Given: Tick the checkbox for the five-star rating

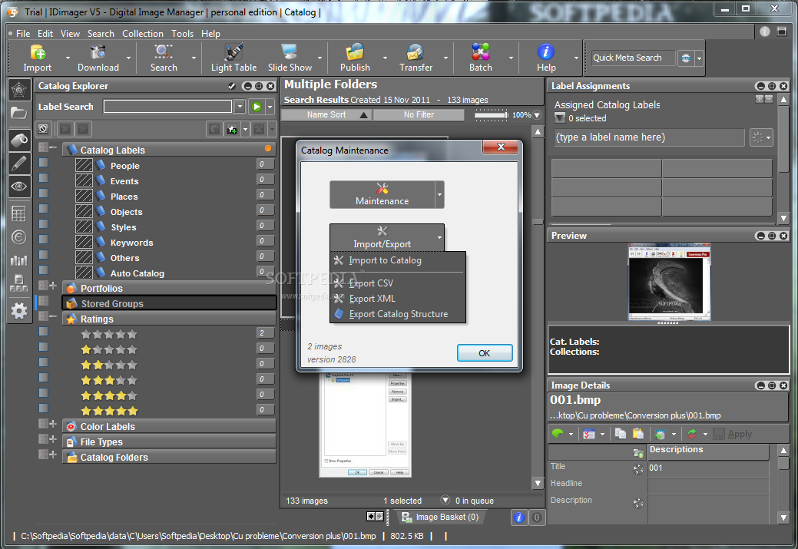Looking at the screenshot, I should 44,408.
